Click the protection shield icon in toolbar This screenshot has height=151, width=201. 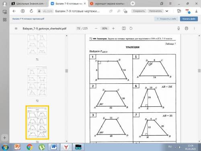coord(179,11)
